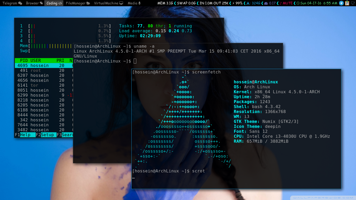Click the CPU 3 usage meter showing 5.5%
Viewport: 356px width, 200px height.
point(66,36)
